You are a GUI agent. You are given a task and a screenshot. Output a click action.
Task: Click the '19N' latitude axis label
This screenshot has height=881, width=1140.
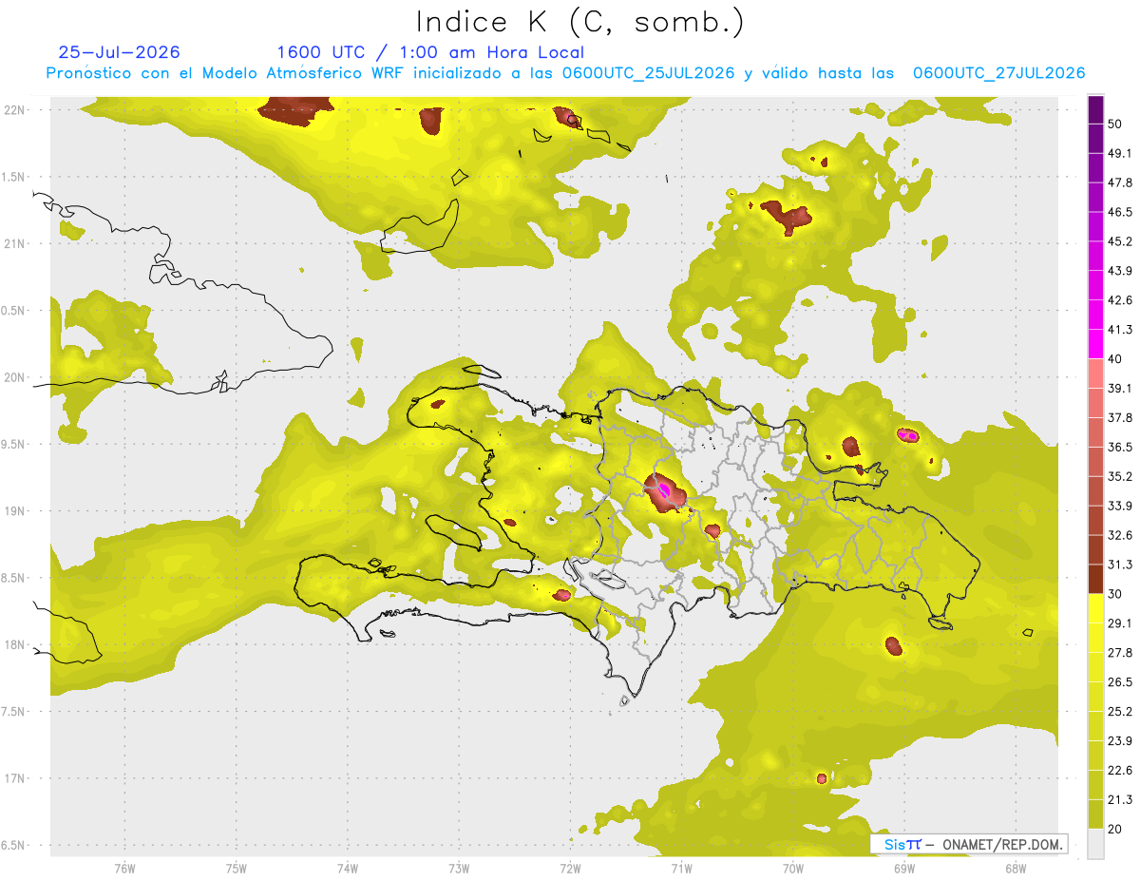point(14,510)
